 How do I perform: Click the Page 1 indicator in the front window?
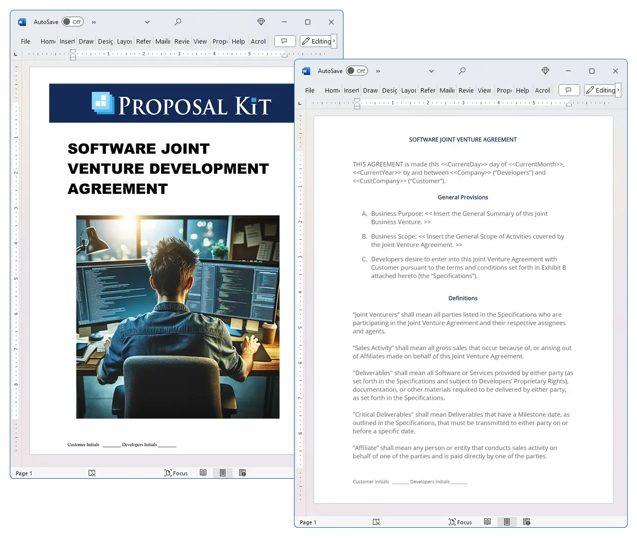[308, 522]
